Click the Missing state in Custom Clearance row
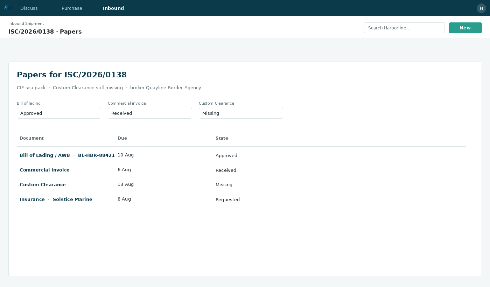Screen dimensions: 490x287 pos(224,185)
